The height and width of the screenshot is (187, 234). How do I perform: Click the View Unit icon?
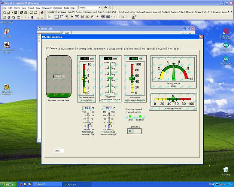coord(4,17)
